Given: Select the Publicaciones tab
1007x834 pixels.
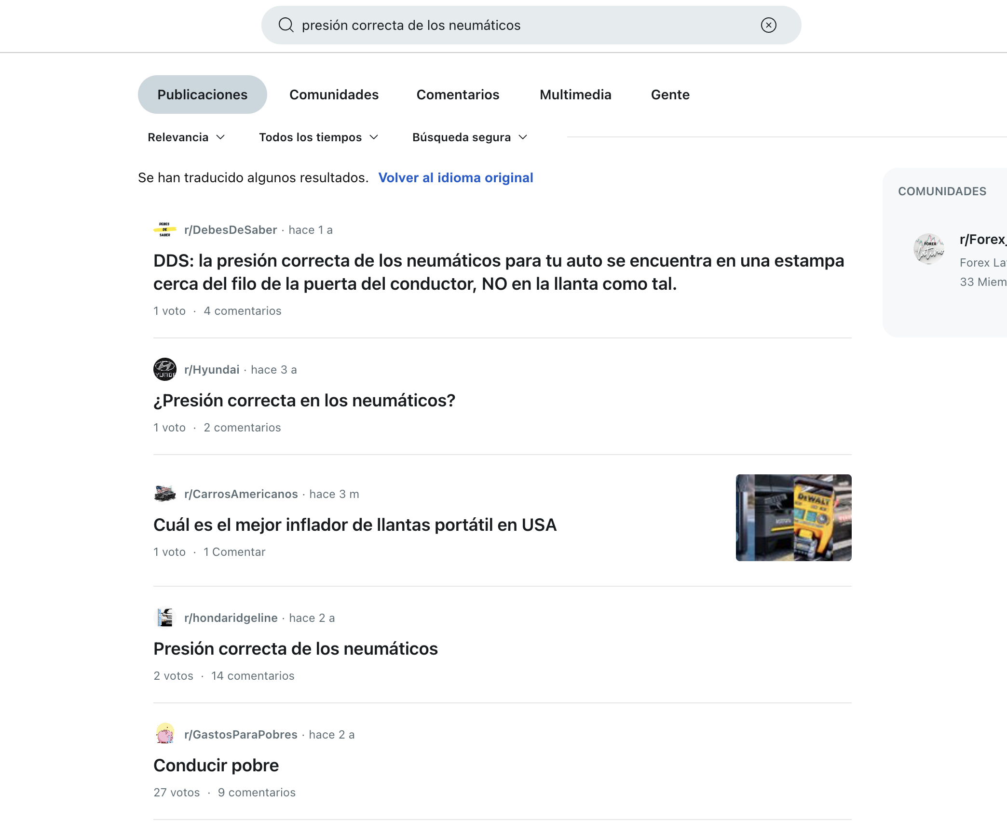Looking at the screenshot, I should [x=202, y=94].
